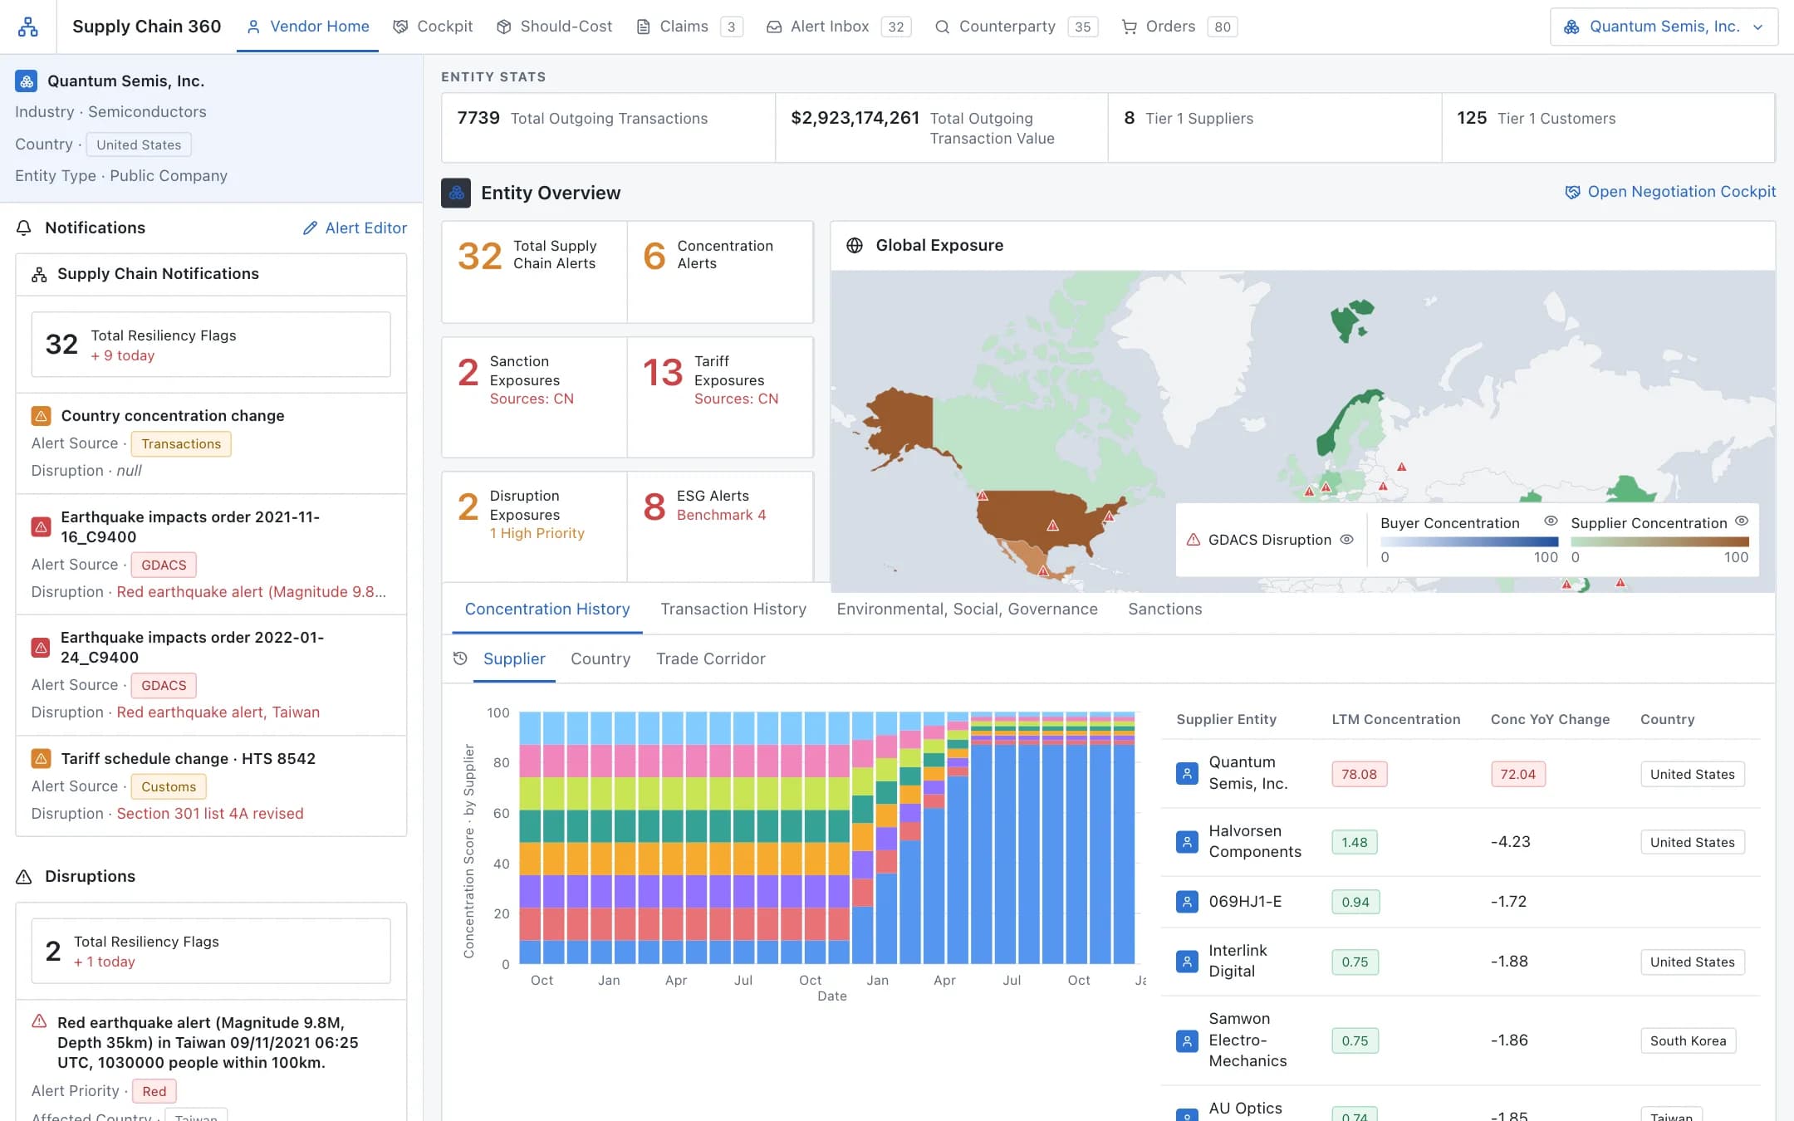
Task: Click the Supplier Concentration gradient scale
Action: [x=1659, y=542]
